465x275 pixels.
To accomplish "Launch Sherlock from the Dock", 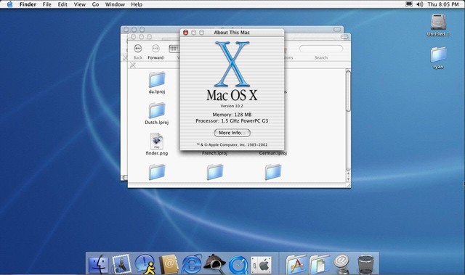I will [x=215, y=263].
